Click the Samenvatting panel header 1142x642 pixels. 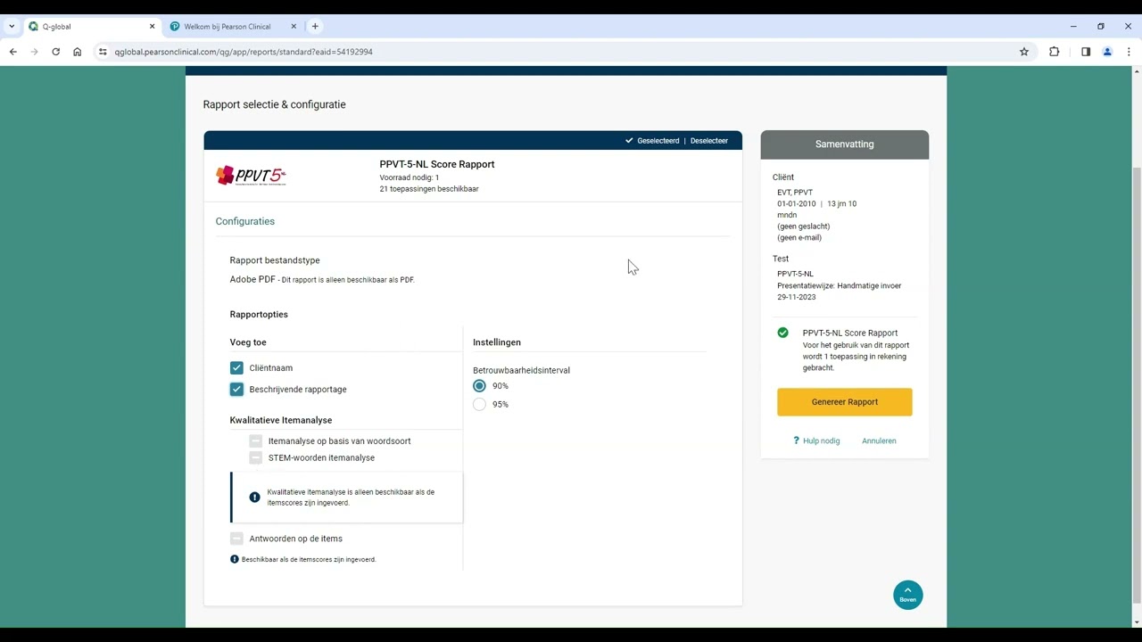pos(845,144)
